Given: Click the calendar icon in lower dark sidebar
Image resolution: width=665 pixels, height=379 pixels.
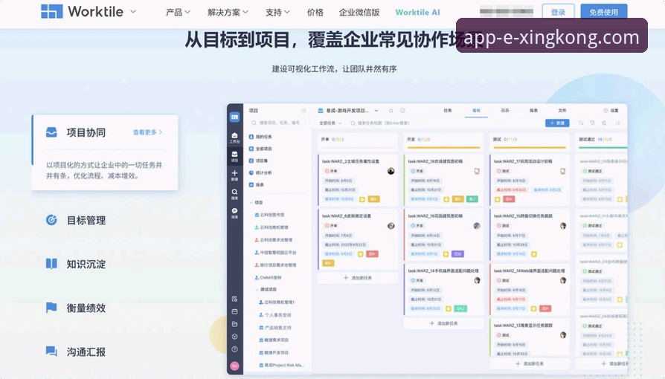Looking at the screenshot, I should point(234,311).
